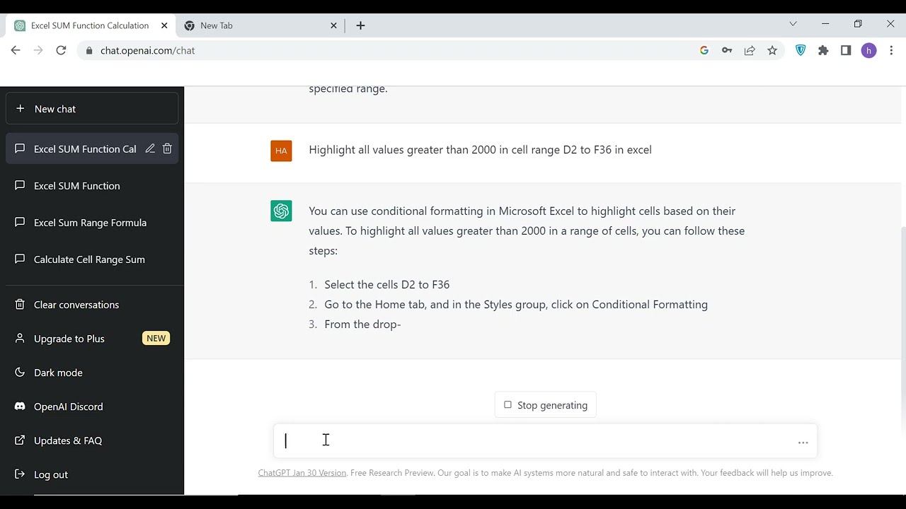Click step text 'Select the cells D2 to F36'

click(387, 285)
